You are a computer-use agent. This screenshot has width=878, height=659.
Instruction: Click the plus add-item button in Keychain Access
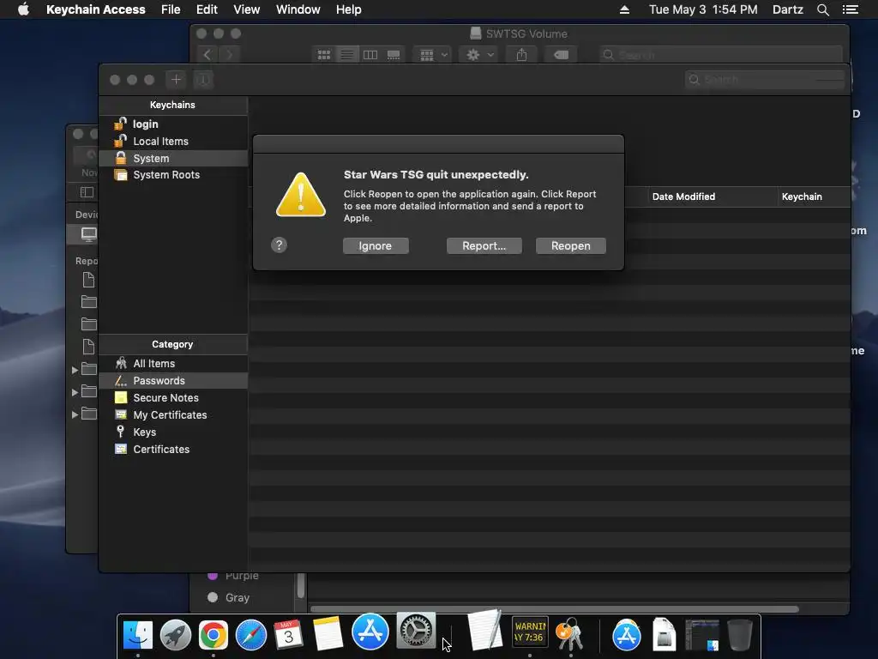tap(176, 80)
